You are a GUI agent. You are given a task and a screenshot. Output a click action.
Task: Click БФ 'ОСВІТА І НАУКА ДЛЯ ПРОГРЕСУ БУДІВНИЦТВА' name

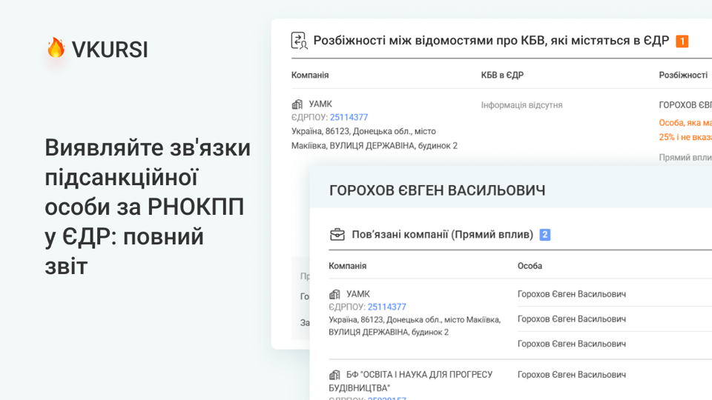coord(411,381)
